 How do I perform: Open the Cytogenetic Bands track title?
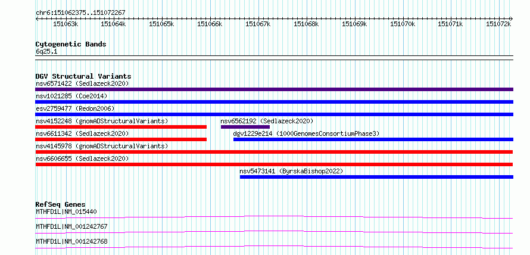71,44
